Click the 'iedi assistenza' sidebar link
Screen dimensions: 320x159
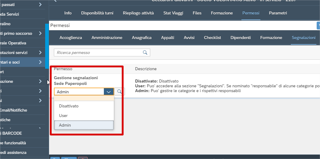point(13,152)
